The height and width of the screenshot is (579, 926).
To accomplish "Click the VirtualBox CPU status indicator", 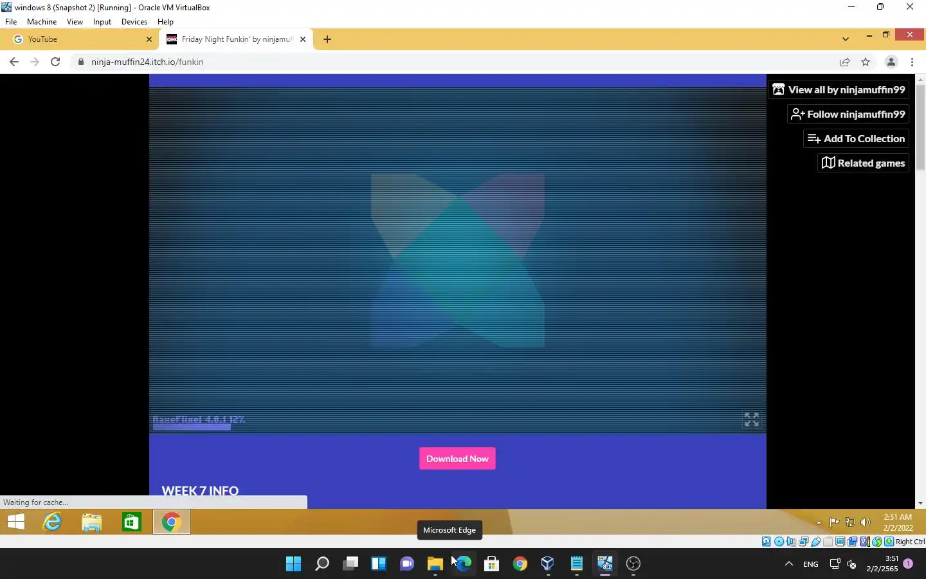I will (x=865, y=542).
